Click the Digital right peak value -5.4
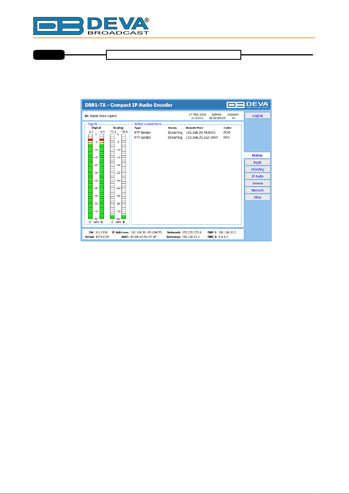Viewport: 349px width, 494px height. pos(102,132)
